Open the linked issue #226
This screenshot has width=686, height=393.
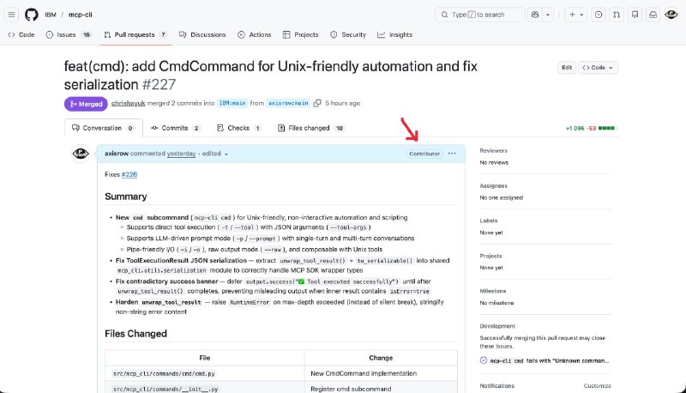[129, 174]
